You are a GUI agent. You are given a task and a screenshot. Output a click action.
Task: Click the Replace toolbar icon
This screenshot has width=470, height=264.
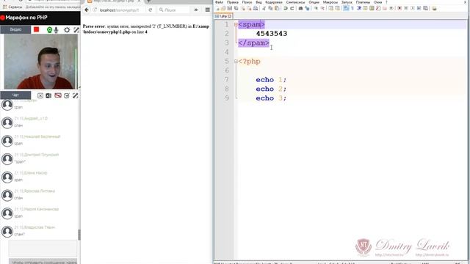point(307,8)
